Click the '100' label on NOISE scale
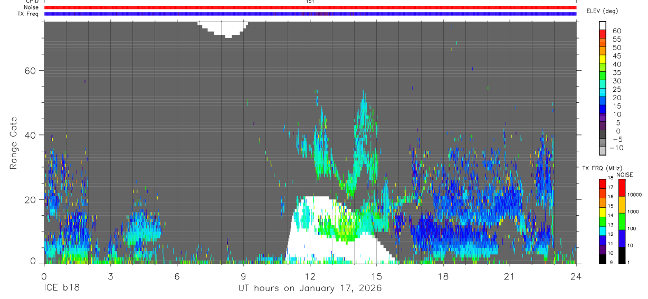 click(x=632, y=229)
